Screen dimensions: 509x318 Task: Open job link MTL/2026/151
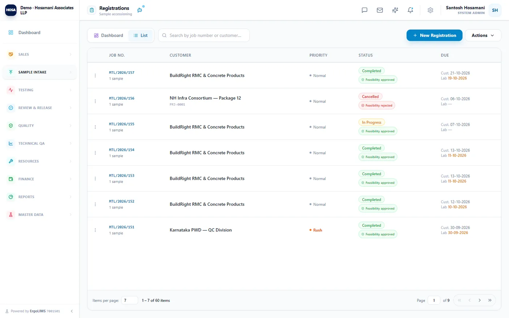pyautogui.click(x=122, y=227)
